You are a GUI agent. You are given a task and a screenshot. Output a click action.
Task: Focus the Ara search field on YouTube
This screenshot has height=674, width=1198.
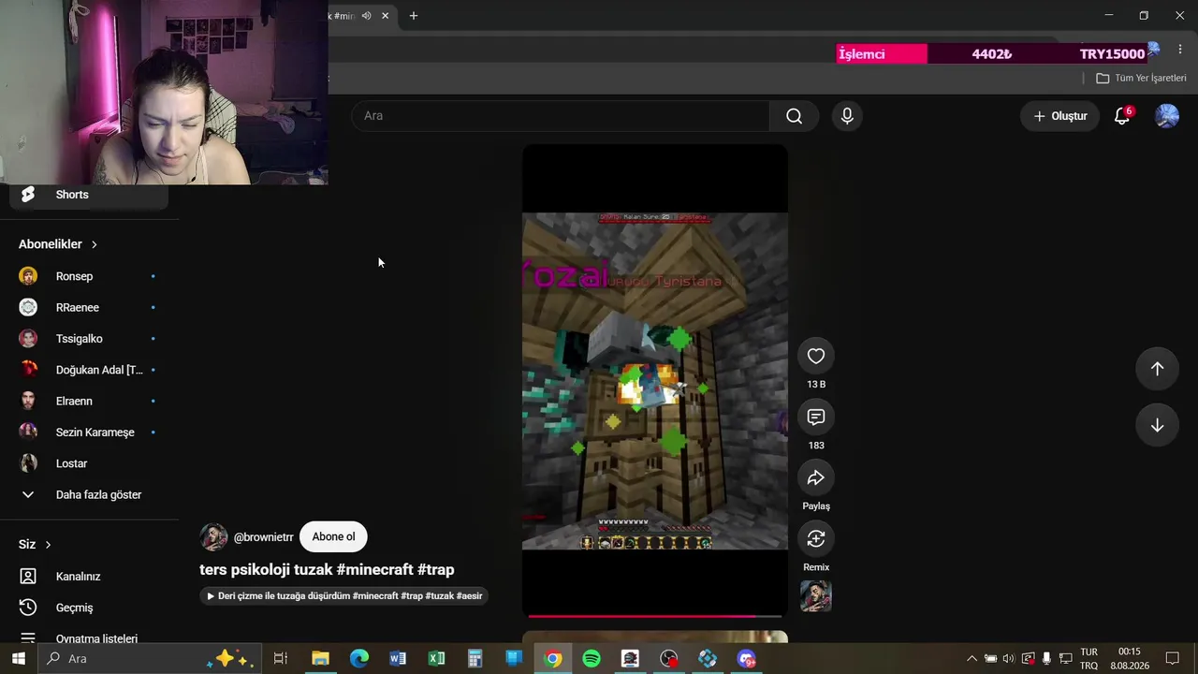click(x=561, y=116)
